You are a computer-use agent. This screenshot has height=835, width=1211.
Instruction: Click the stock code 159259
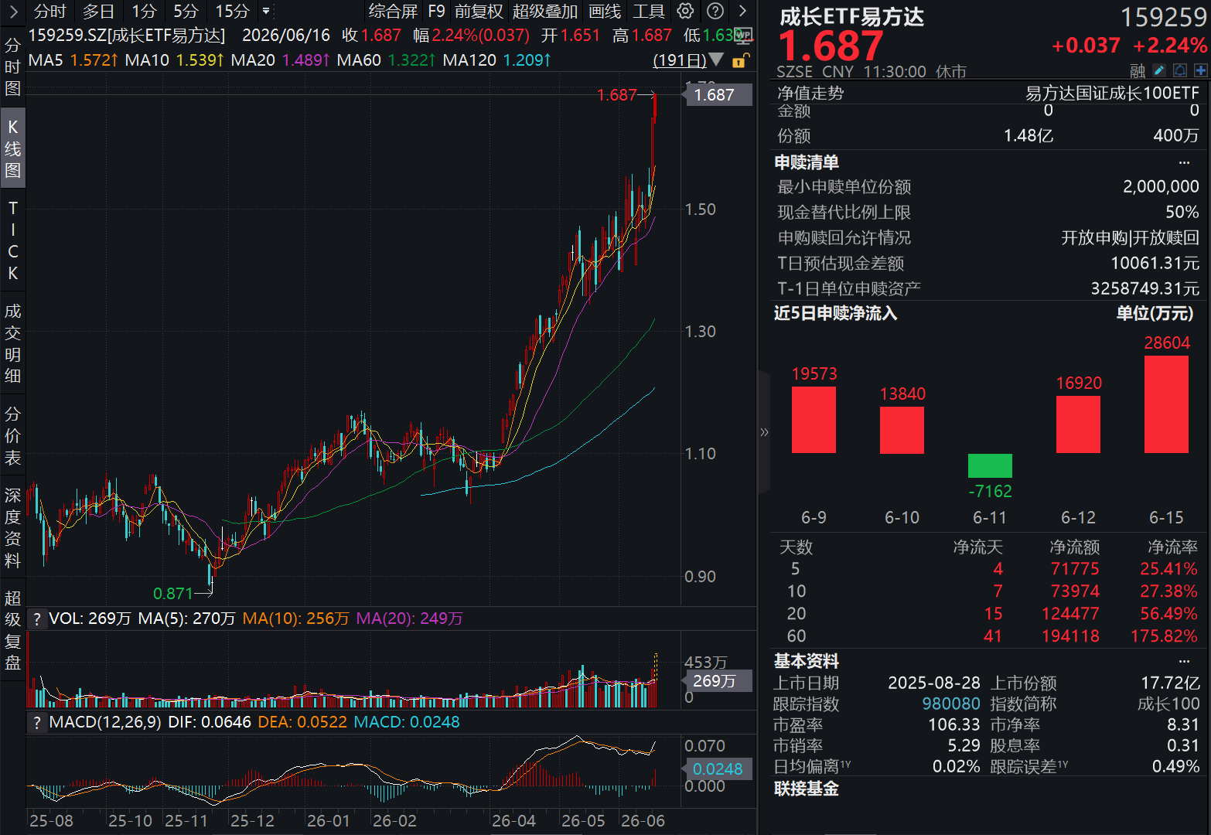[1163, 17]
